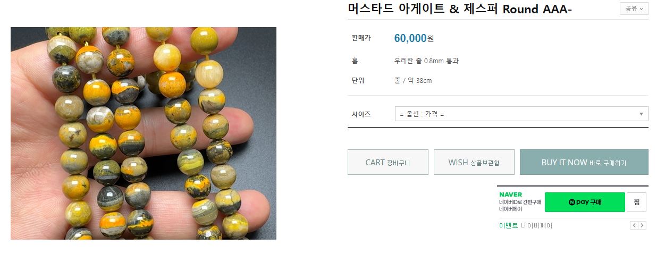Click the green NAVER logo
The width and height of the screenshot is (665, 254).
pyautogui.click(x=510, y=194)
